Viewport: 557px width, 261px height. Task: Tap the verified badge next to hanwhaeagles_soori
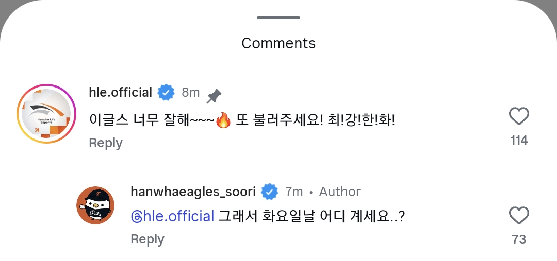point(270,192)
